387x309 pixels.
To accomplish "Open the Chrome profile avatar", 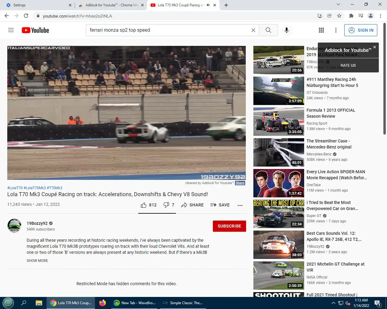I will click(x=371, y=16).
